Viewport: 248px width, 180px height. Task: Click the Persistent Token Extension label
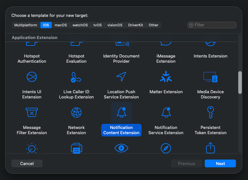[x=211, y=130]
